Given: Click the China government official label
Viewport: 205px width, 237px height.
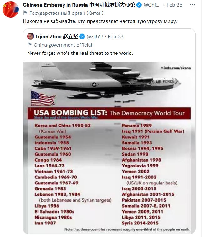Looking at the screenshot, I should click(63, 45).
